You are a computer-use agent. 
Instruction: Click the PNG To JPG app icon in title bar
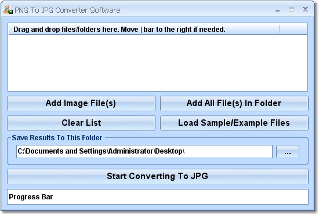tap(8, 10)
